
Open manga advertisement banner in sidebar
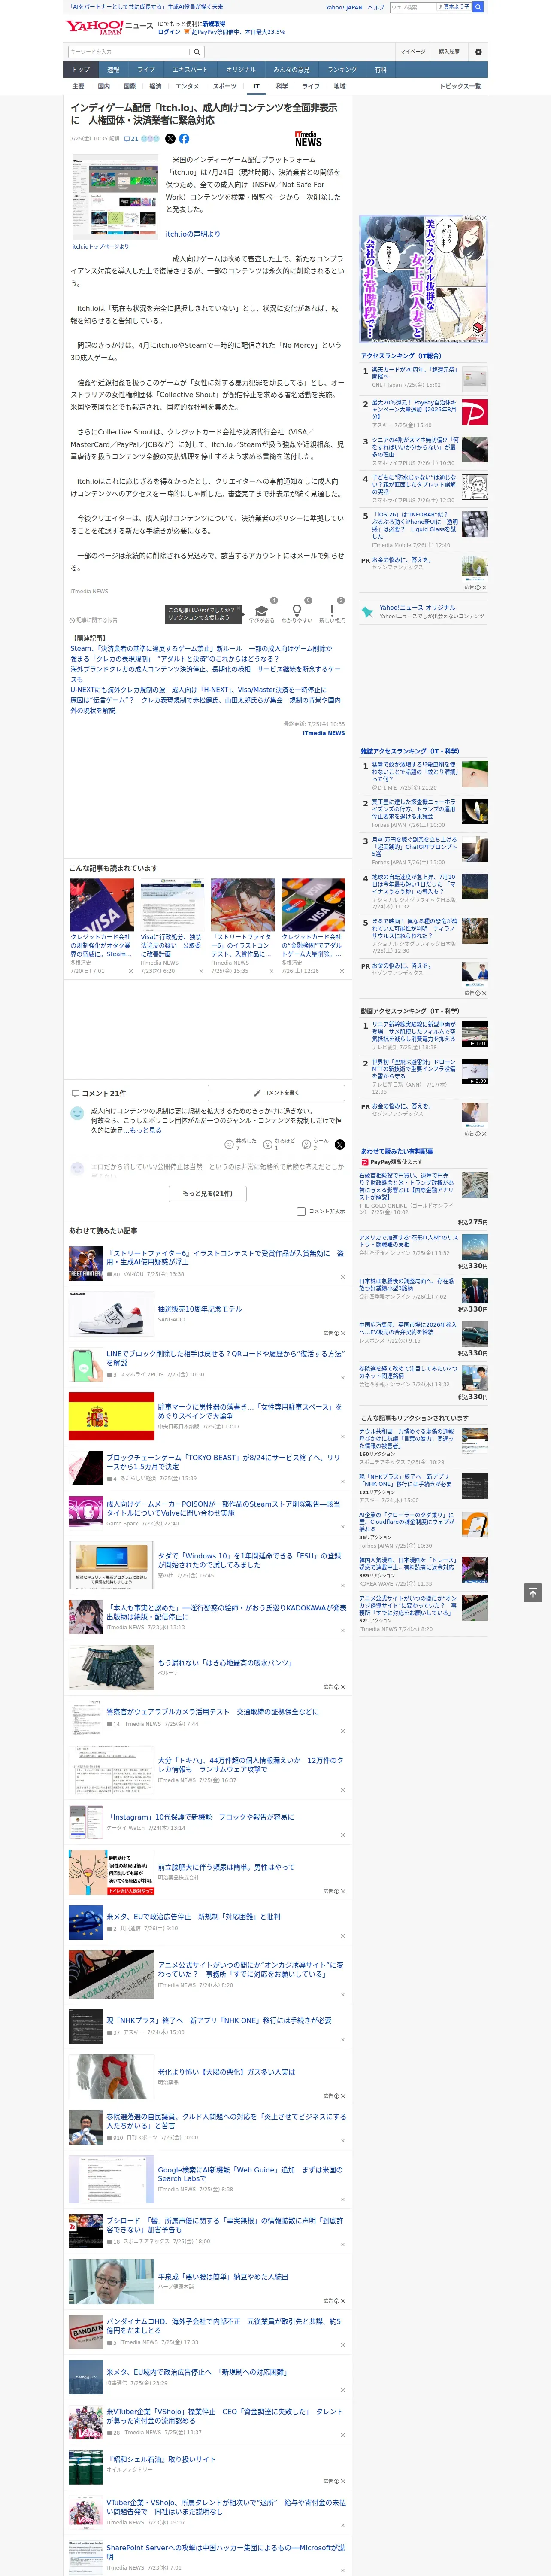click(x=424, y=280)
